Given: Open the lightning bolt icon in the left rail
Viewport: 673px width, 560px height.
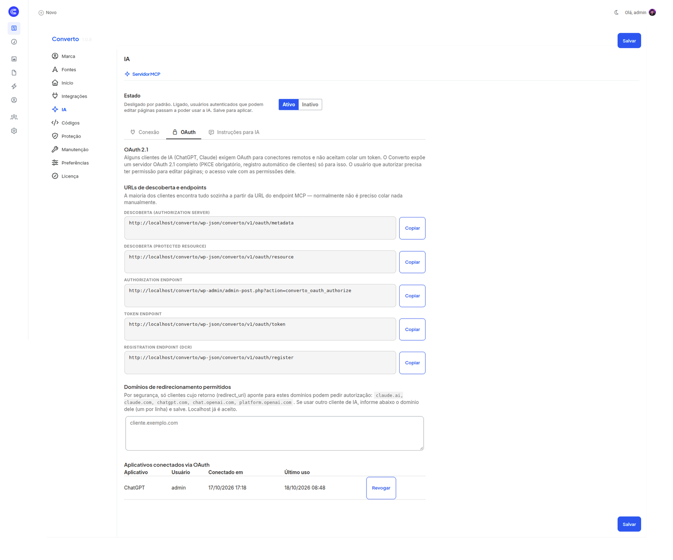Looking at the screenshot, I should pos(14,86).
